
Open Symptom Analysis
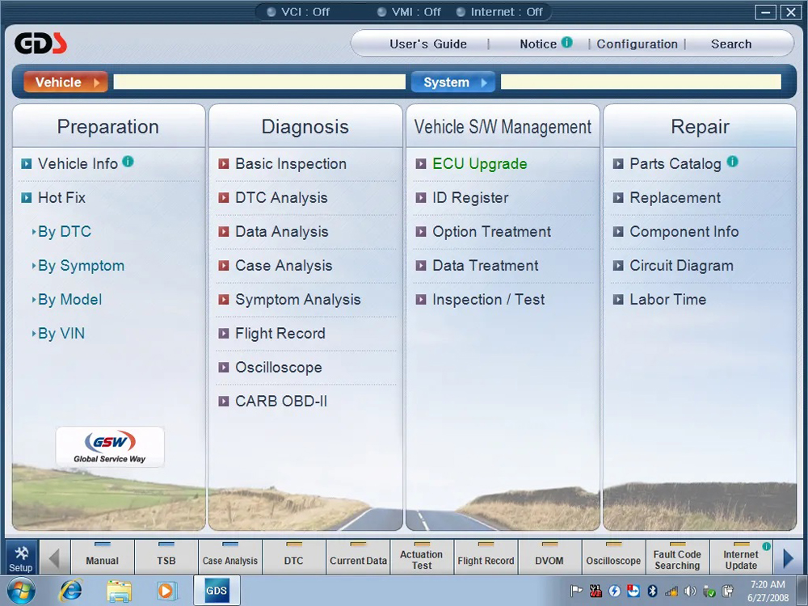[x=298, y=300]
